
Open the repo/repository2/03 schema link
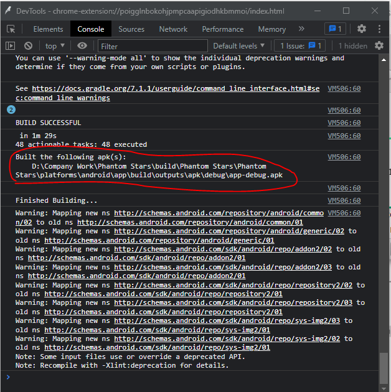tap(233, 302)
